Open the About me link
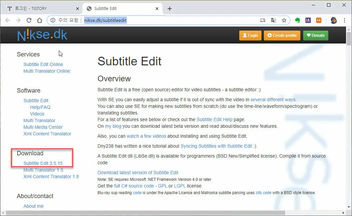Screen dimensions: 352x216 point(33,206)
